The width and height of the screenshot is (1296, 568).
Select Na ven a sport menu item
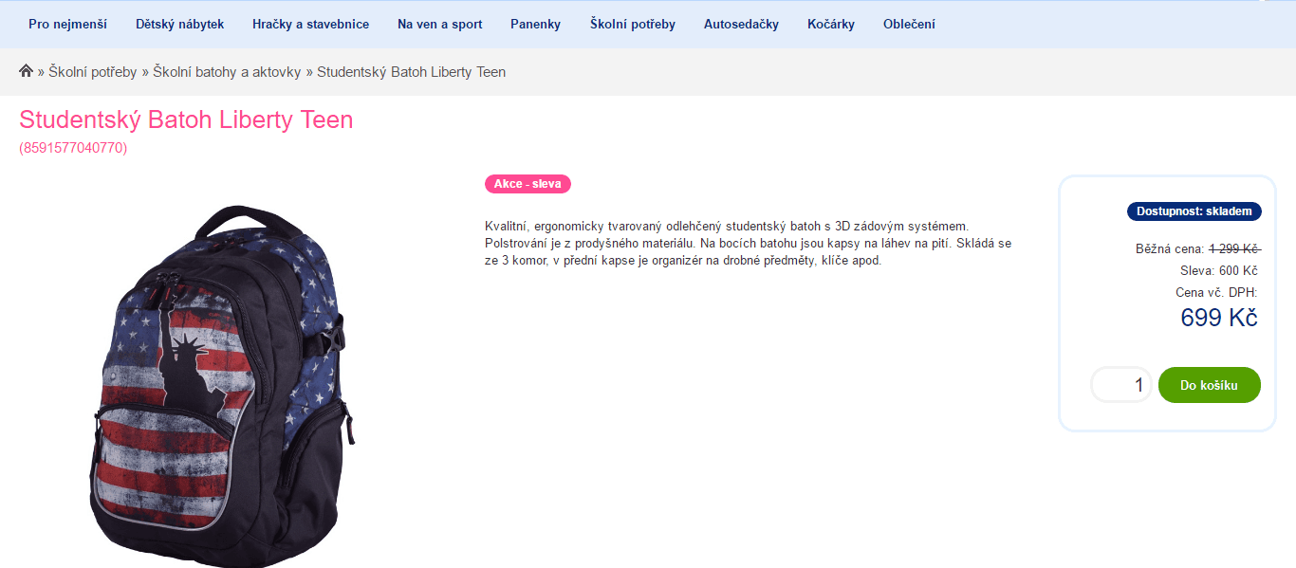point(439,24)
